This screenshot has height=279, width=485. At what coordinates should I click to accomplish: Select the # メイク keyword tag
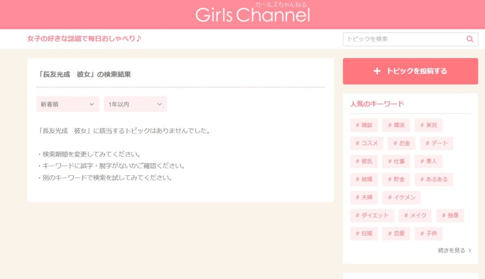coord(415,215)
